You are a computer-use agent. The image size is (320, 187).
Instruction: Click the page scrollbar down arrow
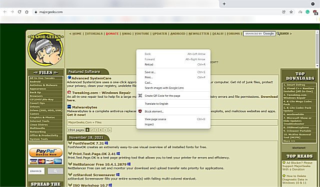point(317,66)
